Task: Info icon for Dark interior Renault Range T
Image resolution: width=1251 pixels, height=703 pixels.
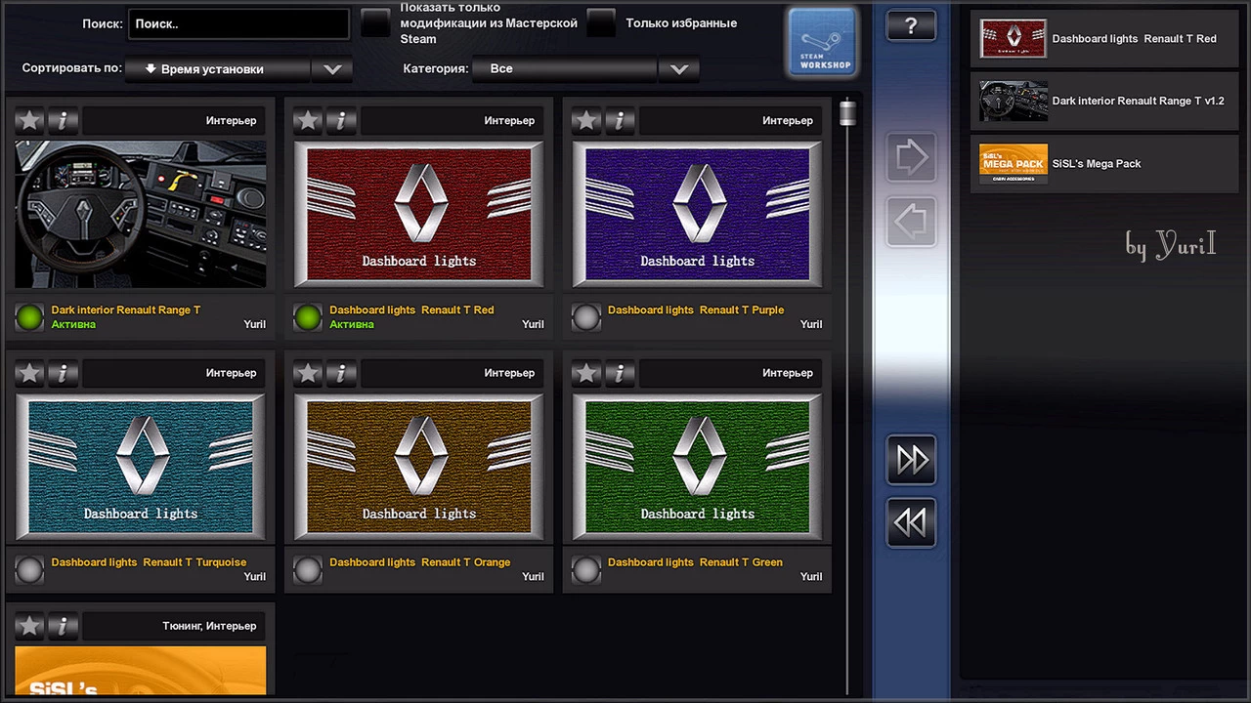Action: coord(63,120)
